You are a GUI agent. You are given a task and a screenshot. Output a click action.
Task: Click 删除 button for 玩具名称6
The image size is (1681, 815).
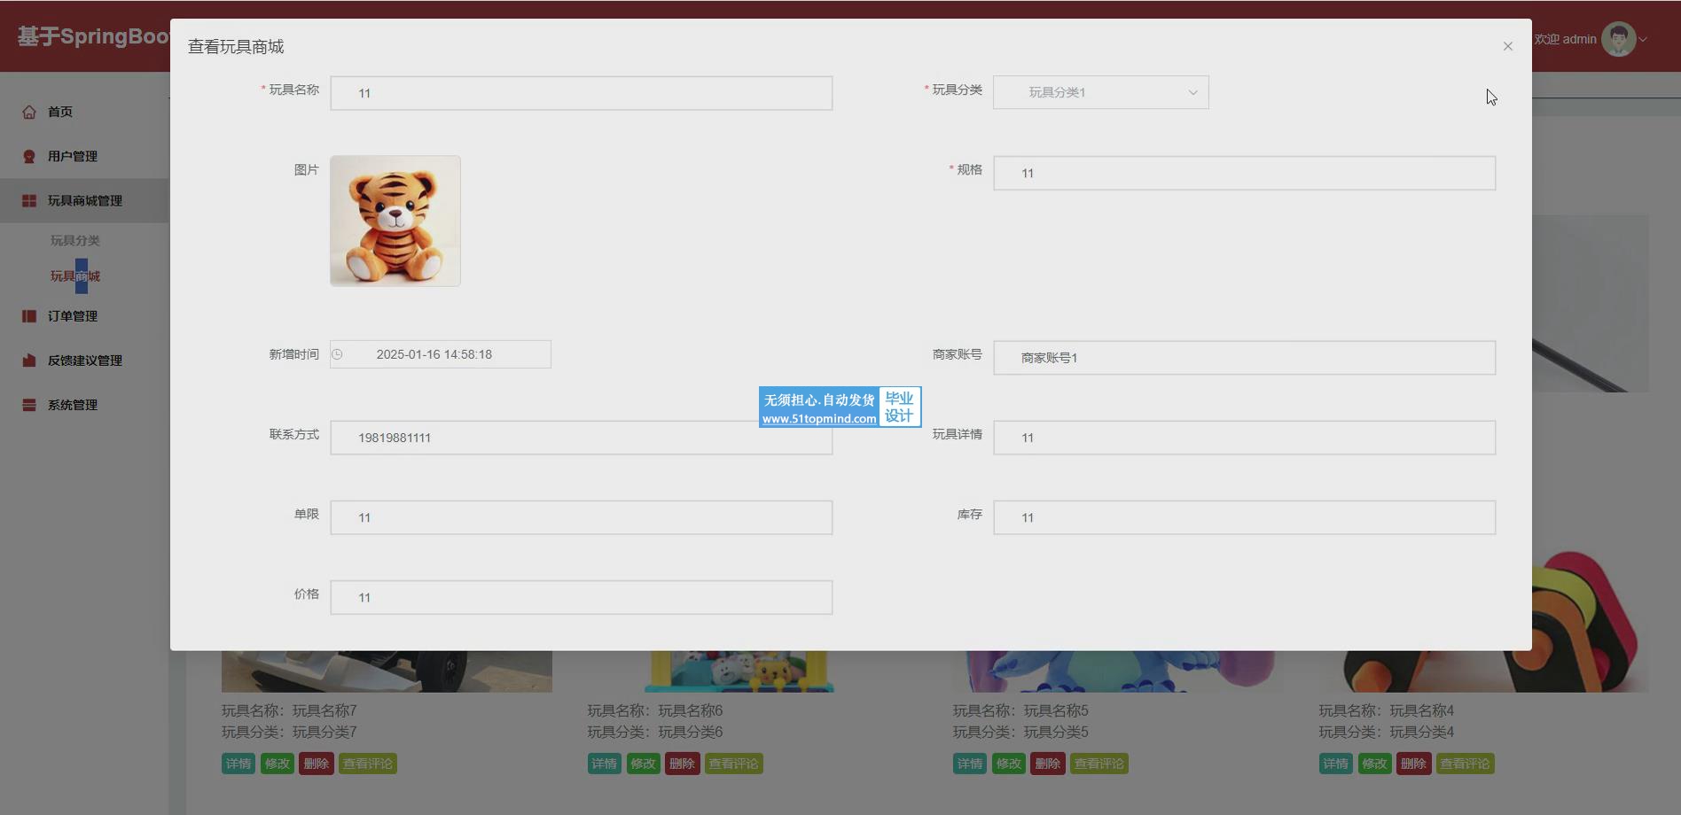pyautogui.click(x=682, y=764)
